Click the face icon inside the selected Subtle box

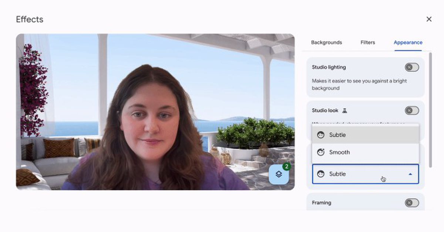[321, 174]
